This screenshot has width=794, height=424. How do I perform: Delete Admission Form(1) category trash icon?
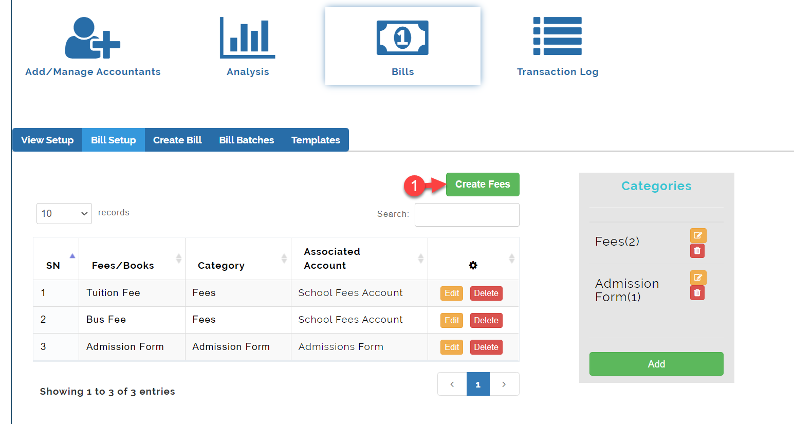(697, 293)
